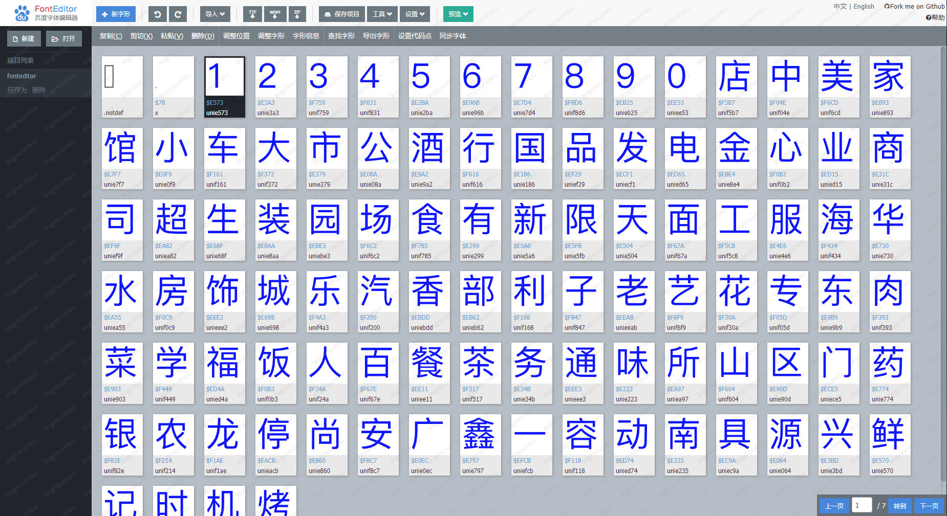Open the 导入 import dropdown

(x=215, y=14)
